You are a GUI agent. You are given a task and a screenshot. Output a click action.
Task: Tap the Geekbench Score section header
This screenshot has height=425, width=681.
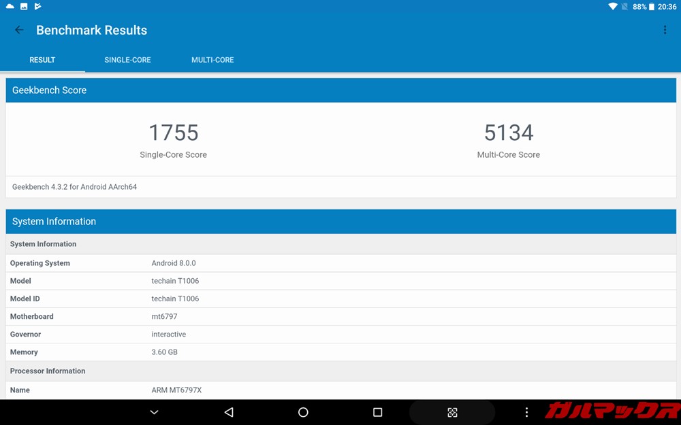pos(49,90)
